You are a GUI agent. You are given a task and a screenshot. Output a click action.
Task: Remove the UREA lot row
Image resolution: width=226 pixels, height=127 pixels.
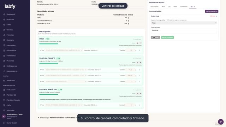coord(139,50)
